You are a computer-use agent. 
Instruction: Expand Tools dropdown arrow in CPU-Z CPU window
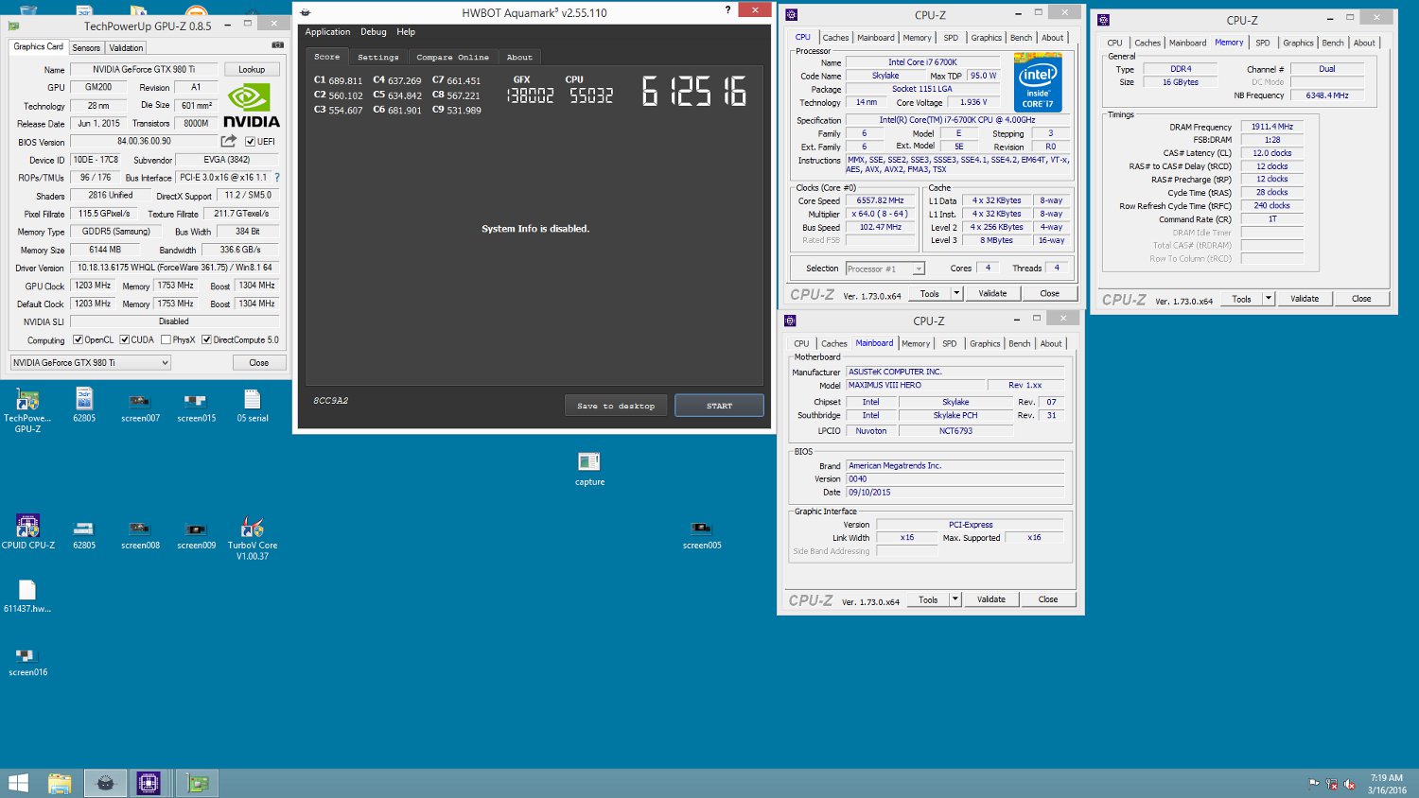pyautogui.click(x=956, y=293)
